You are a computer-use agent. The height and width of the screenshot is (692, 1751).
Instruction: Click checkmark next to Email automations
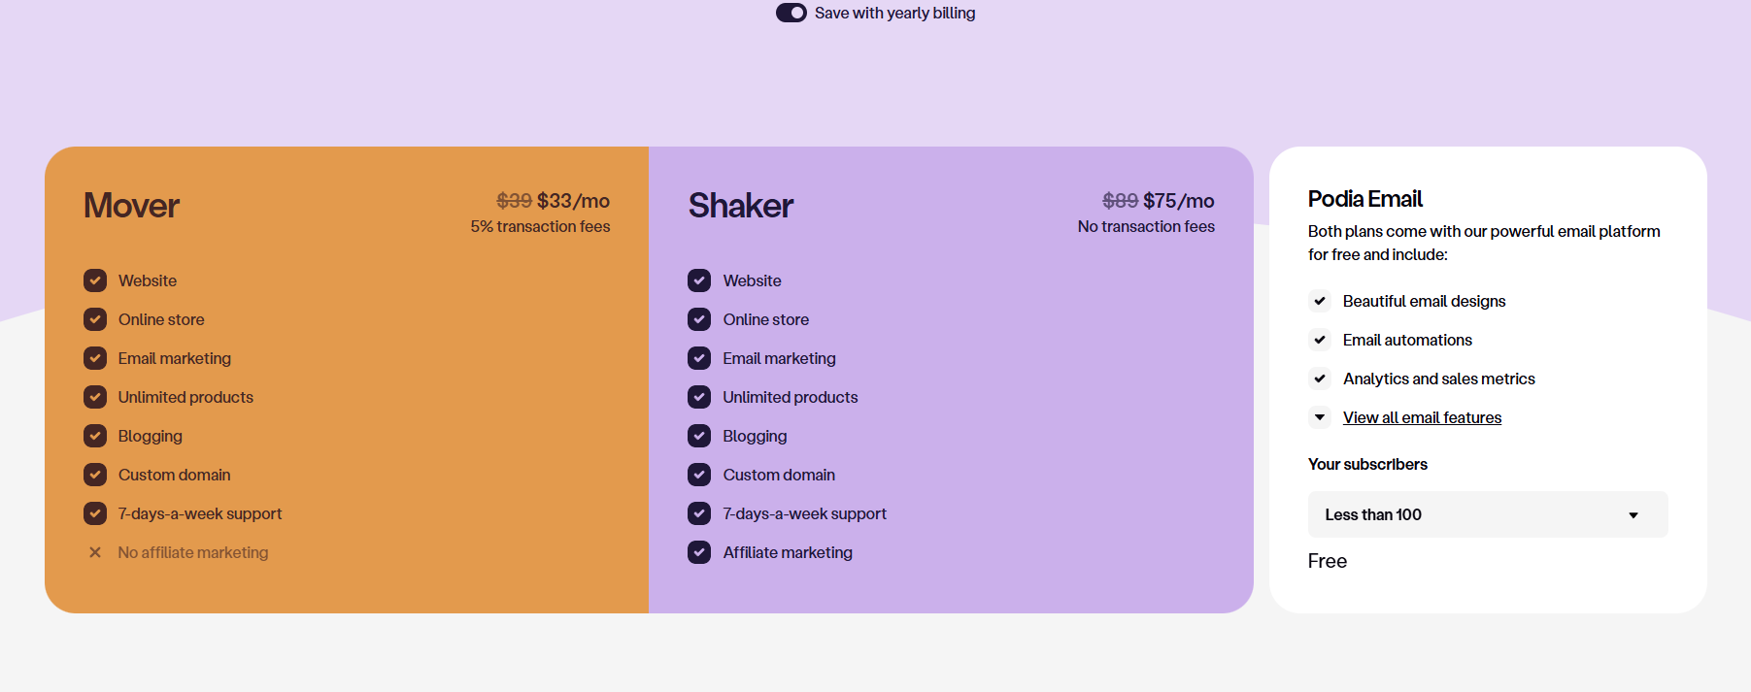[1320, 340]
